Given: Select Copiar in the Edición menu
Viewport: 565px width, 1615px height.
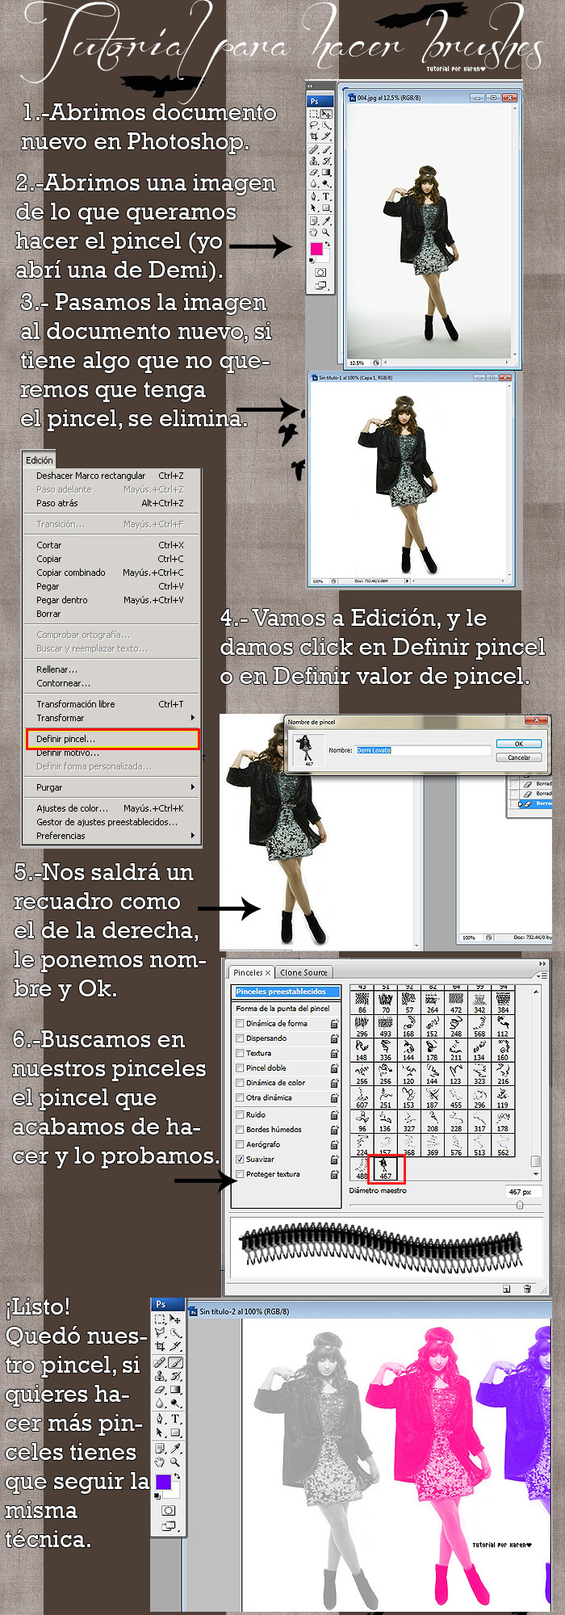Looking at the screenshot, I should (112, 559).
